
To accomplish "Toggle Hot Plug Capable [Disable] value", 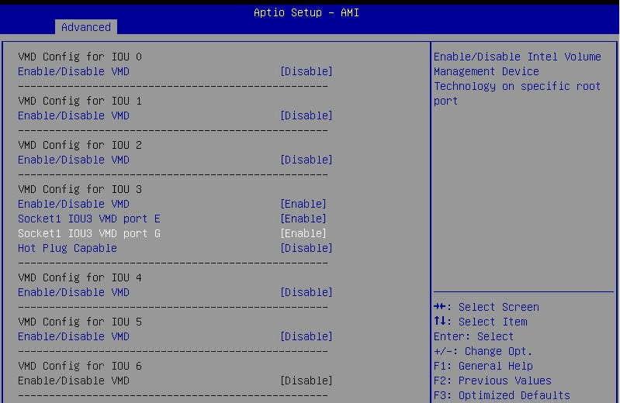I will point(306,248).
